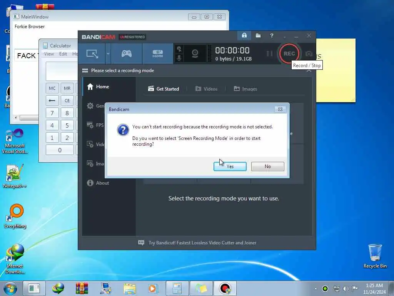
Task: Click the Calculator taskbar icon
Action: pyautogui.click(x=177, y=288)
